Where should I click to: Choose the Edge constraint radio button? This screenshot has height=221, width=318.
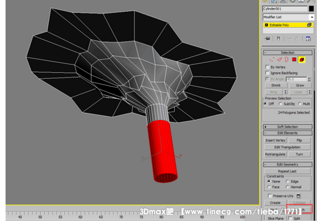[287, 181]
